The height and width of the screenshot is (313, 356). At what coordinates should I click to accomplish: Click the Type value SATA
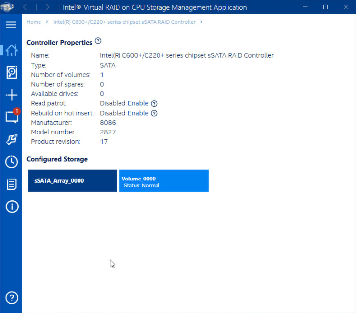click(108, 65)
